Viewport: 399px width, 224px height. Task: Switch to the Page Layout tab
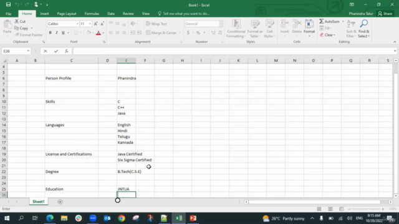click(67, 14)
